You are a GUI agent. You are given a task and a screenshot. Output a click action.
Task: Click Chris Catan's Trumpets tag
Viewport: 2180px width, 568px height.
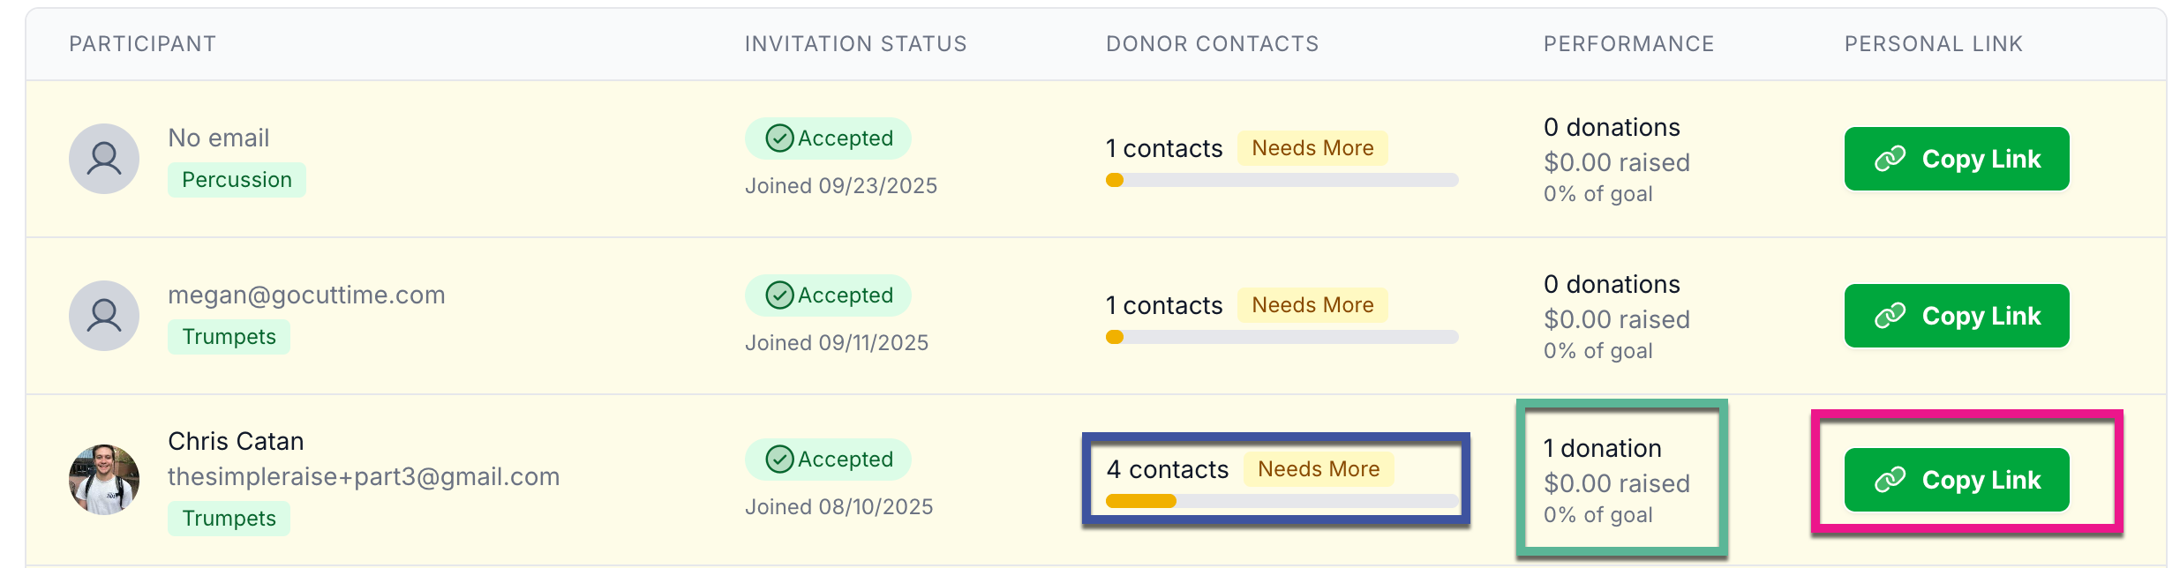click(229, 519)
